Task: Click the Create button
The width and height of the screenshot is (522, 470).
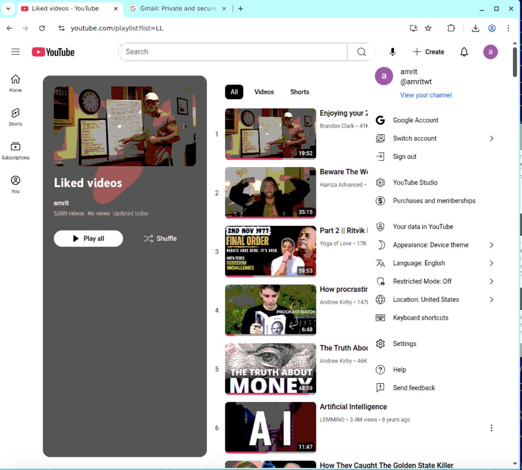Action: (428, 52)
